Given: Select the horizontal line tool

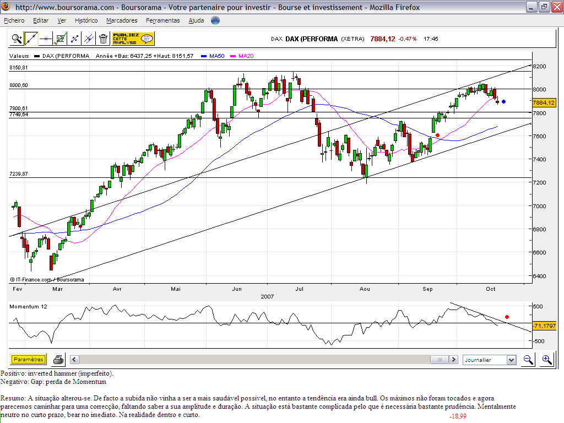Looking at the screenshot, I should [46, 39].
